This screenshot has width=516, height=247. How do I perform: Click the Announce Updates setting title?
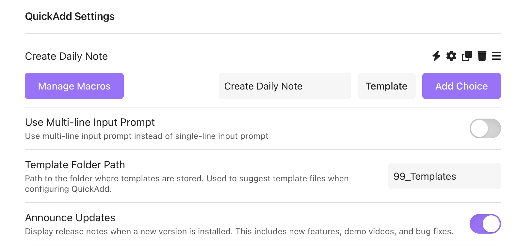tap(70, 218)
